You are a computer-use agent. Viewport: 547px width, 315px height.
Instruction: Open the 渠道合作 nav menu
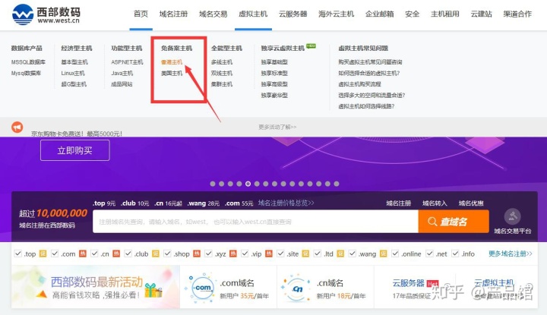pos(517,14)
